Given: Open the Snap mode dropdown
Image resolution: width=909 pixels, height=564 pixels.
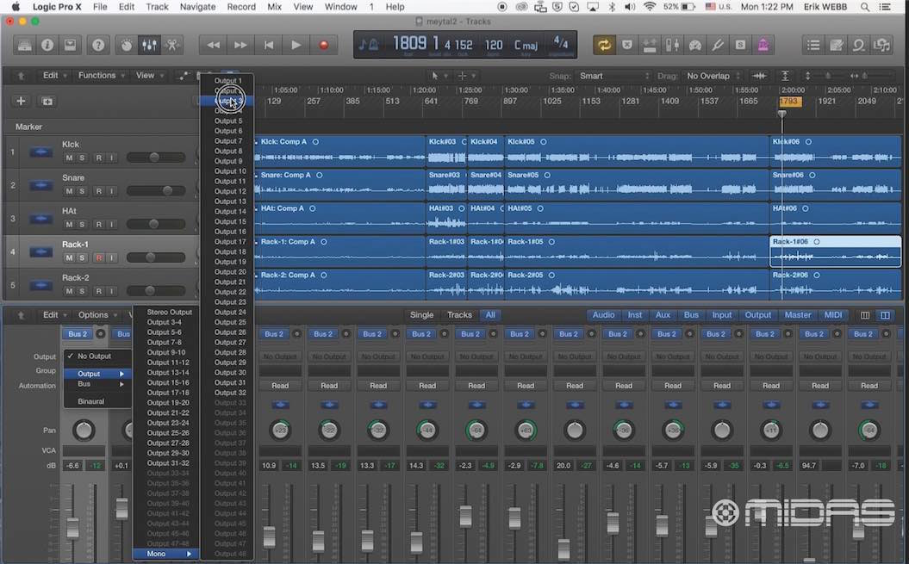Looking at the screenshot, I should tap(613, 76).
